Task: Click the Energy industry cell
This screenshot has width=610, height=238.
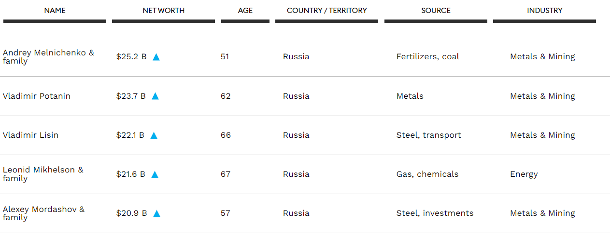Action: (524, 174)
